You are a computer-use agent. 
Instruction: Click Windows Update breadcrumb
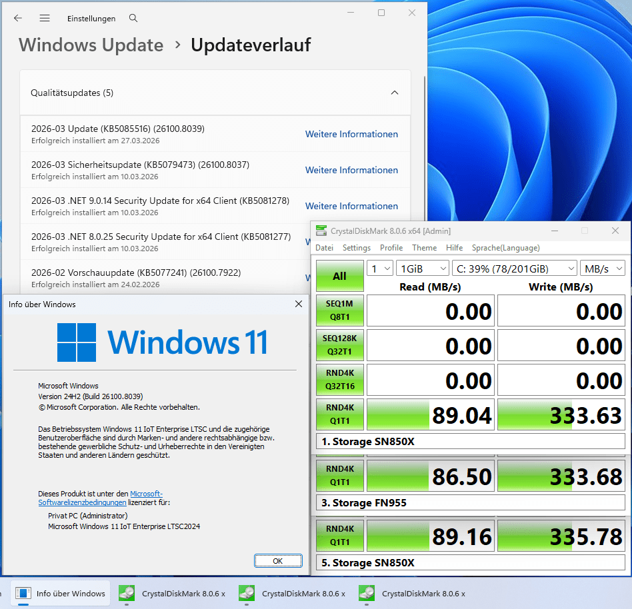(x=91, y=45)
